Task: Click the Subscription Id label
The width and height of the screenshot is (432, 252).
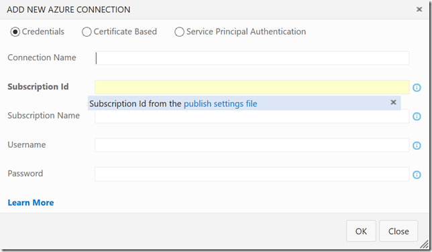Action: coord(38,87)
